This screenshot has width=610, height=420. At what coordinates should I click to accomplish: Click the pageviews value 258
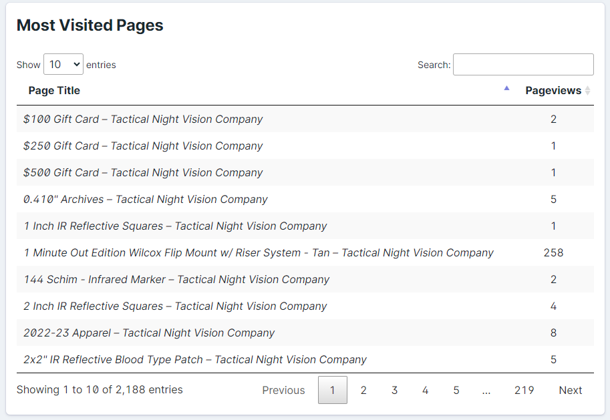tap(553, 253)
